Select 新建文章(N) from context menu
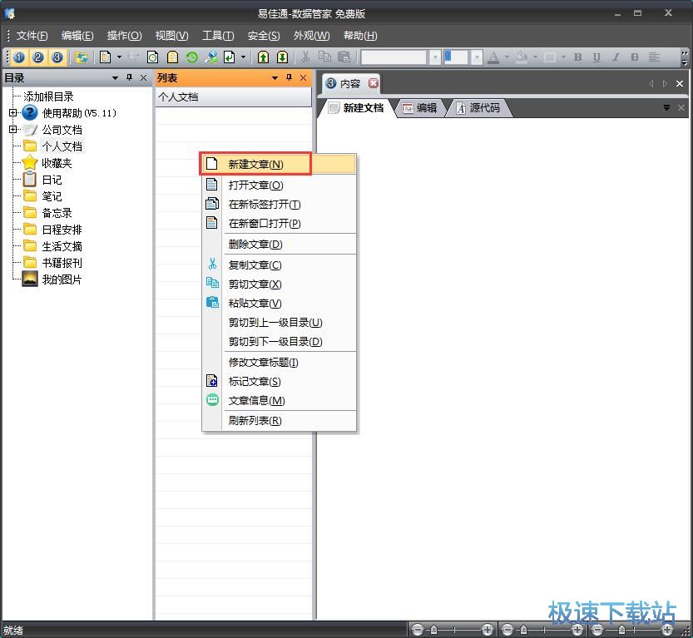The image size is (693, 638). 255,164
